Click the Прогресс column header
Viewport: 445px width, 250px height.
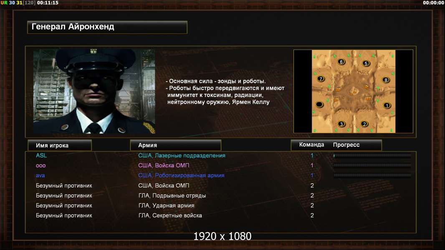(346, 145)
